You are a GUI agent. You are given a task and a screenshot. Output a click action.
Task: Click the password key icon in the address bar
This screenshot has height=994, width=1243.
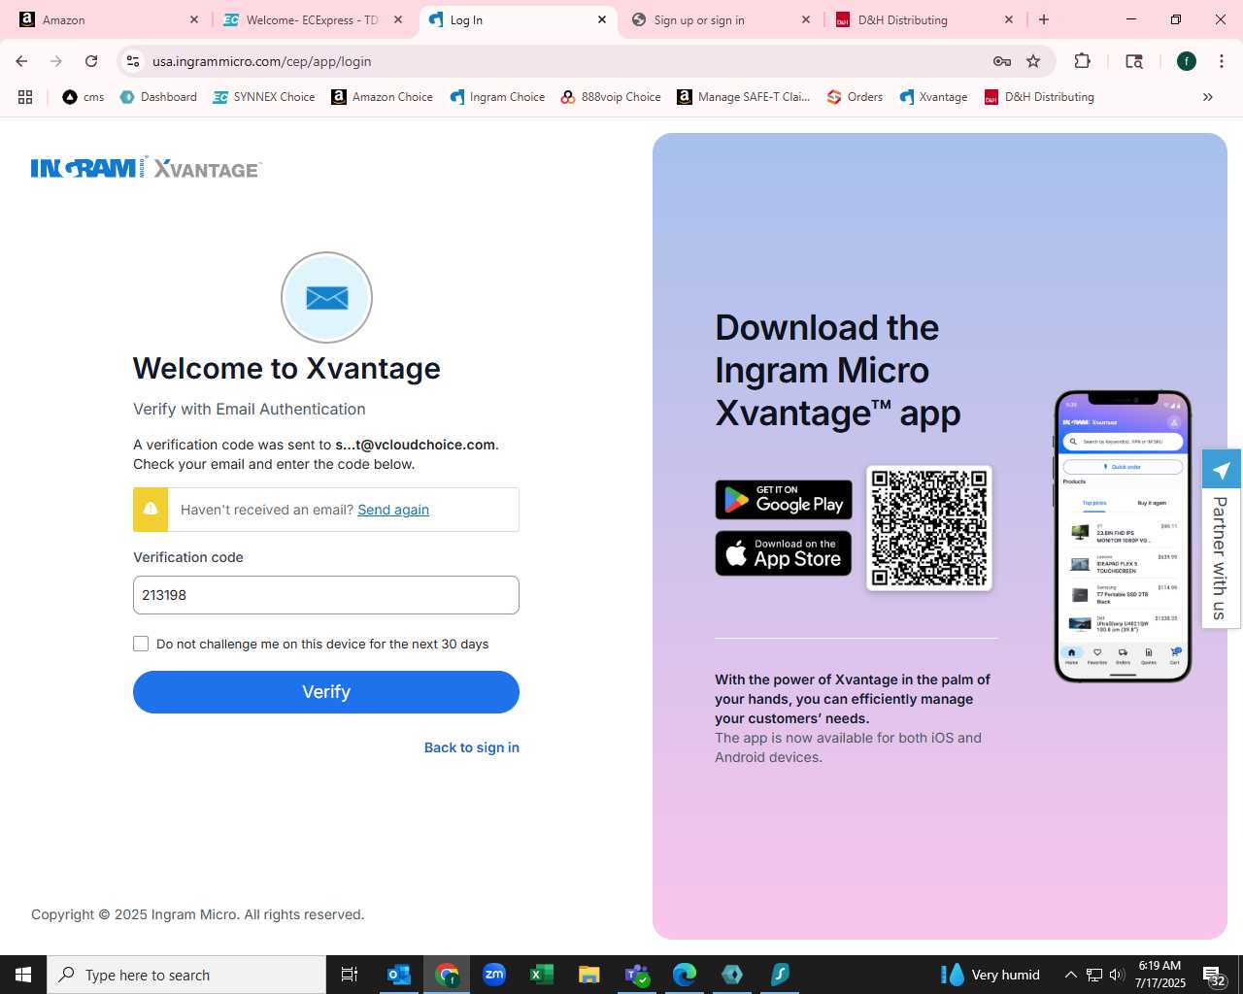point(1002,61)
